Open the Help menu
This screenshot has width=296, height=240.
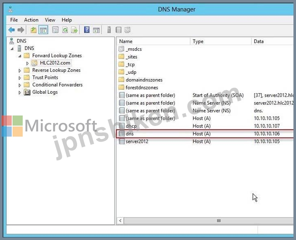point(66,20)
